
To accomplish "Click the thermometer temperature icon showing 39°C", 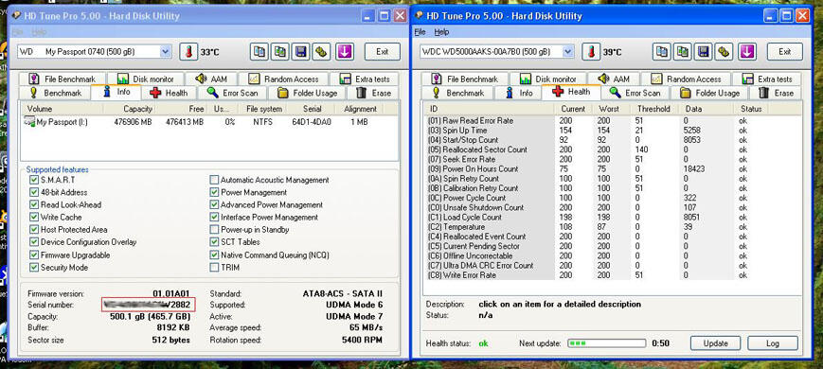I will tap(591, 51).
